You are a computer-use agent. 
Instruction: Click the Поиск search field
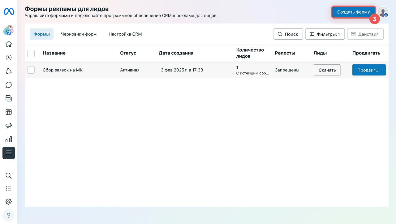288,34
